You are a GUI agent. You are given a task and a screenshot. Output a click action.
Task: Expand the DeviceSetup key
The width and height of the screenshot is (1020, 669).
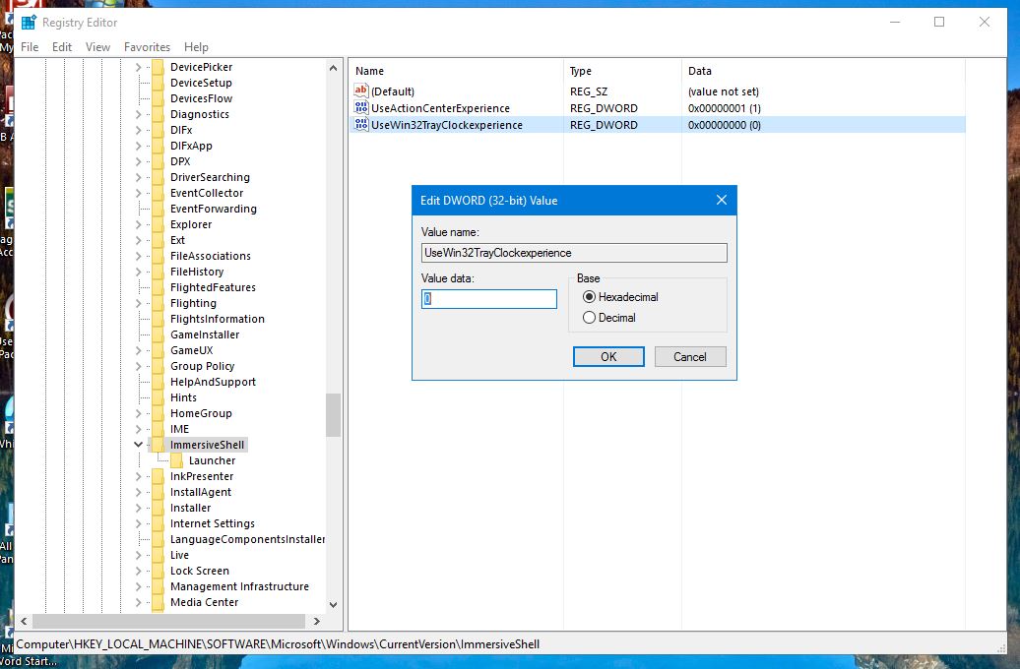pyautogui.click(x=138, y=83)
